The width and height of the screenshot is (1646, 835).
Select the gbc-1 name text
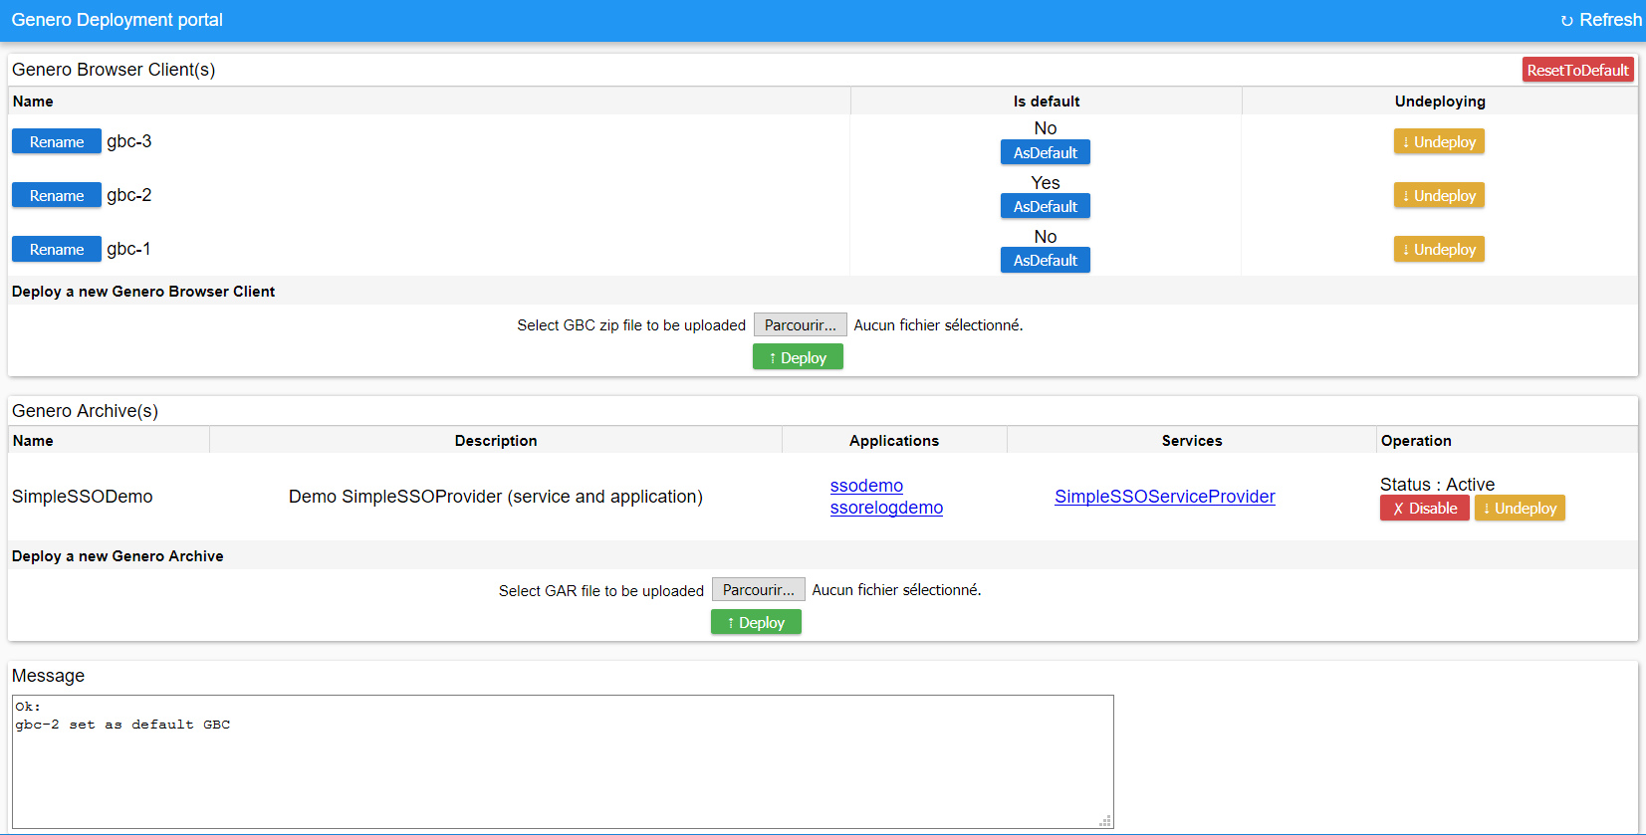click(128, 249)
